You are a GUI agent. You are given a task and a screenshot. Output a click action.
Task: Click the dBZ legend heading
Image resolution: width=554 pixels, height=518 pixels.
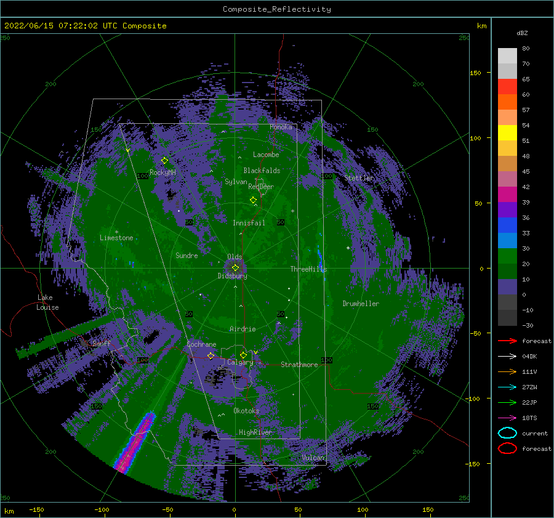tap(522, 33)
